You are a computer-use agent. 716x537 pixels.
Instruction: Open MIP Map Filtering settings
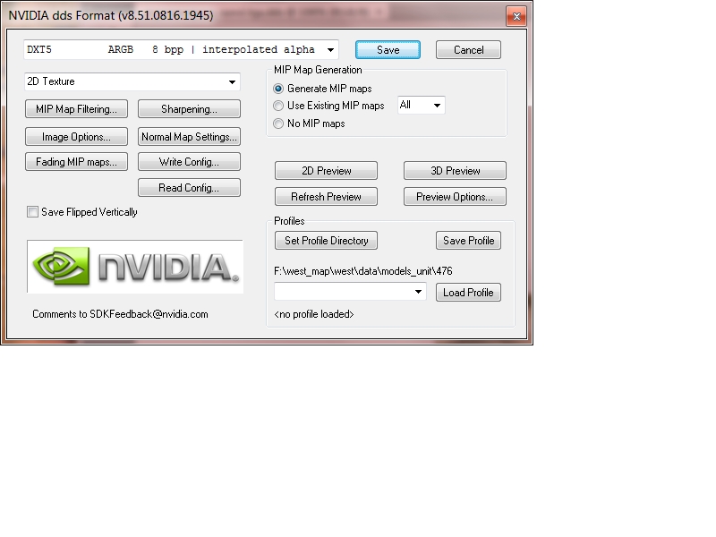coord(76,109)
